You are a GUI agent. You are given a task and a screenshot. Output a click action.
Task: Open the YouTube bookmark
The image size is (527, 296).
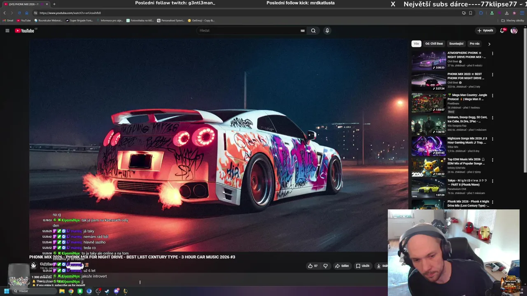pos(24,20)
